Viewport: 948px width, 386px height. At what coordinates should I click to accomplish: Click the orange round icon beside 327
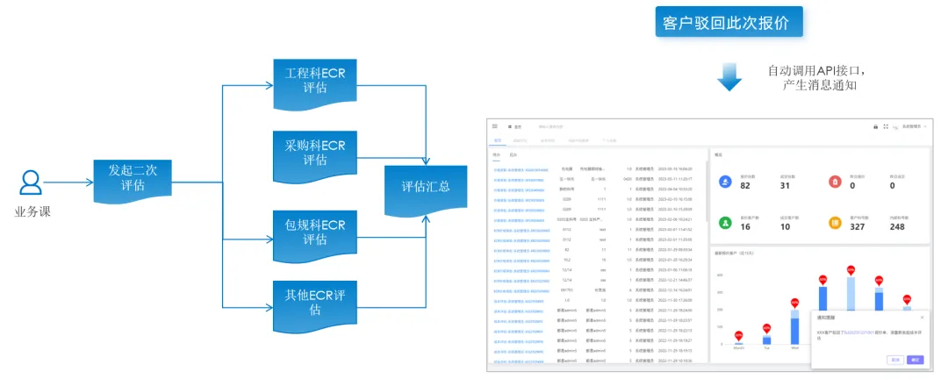pos(835,222)
